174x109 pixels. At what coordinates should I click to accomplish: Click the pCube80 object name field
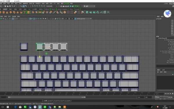tap(159, 19)
